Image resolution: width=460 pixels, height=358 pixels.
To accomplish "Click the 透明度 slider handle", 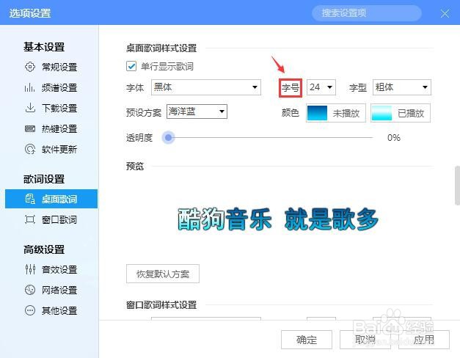I will [x=169, y=137].
